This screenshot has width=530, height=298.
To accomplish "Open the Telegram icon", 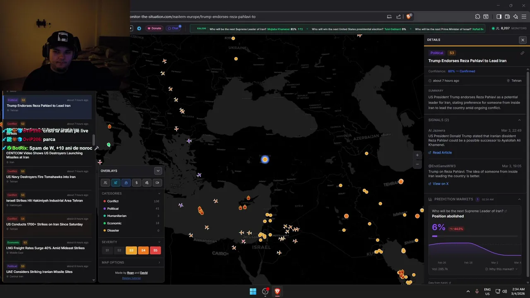I will (139, 28).
